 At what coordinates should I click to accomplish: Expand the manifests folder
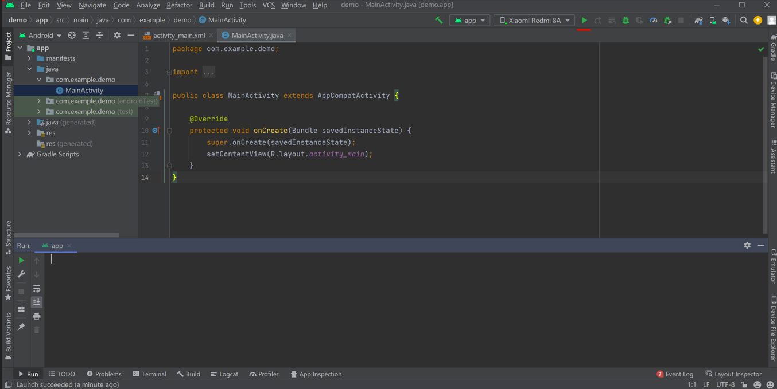pos(30,58)
